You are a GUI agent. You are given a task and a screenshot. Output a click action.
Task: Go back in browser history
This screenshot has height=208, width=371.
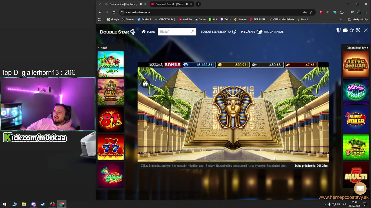point(100,12)
